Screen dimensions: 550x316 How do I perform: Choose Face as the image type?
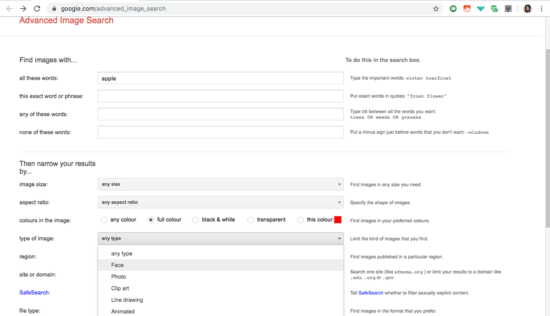117,265
